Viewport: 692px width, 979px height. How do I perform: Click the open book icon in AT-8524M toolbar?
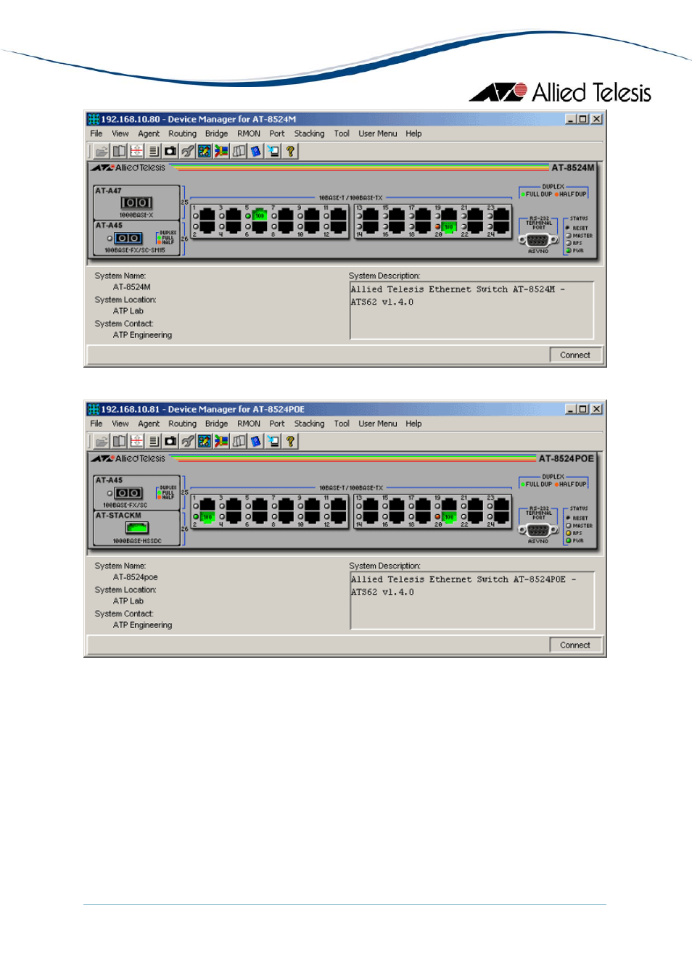[119, 151]
